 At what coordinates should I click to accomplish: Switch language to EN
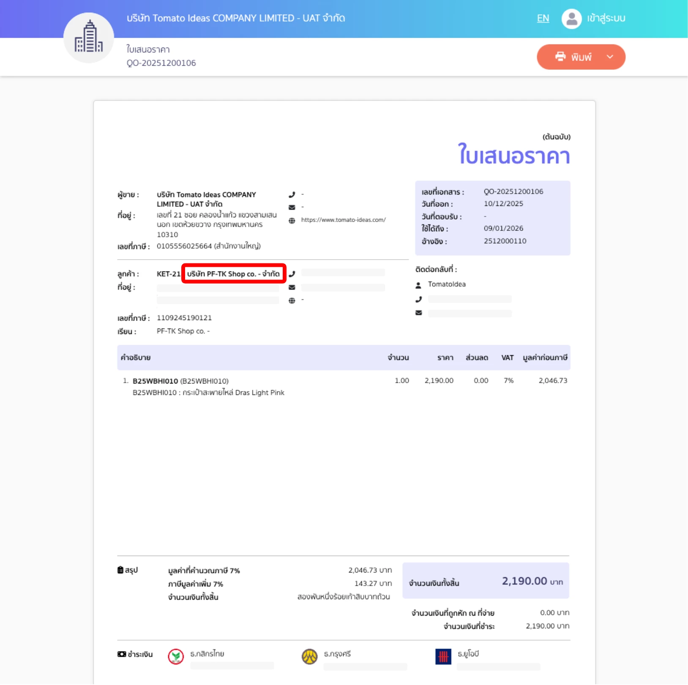pyautogui.click(x=543, y=19)
